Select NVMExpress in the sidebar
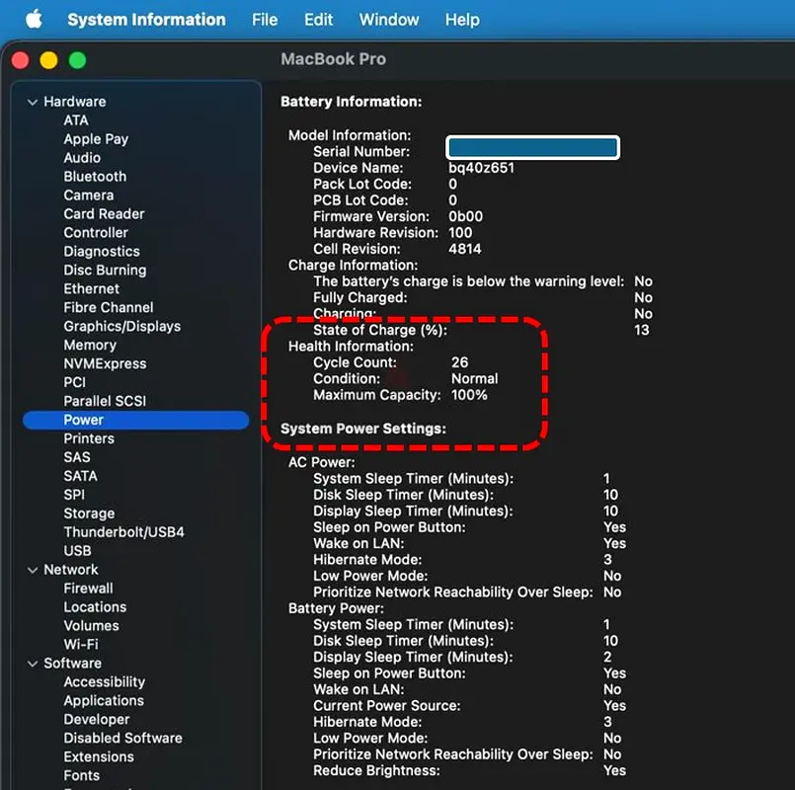Screen dimensions: 795x790 (x=105, y=364)
